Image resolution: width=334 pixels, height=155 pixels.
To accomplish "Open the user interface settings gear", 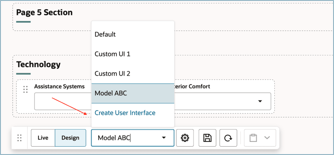I will pos(185,138).
